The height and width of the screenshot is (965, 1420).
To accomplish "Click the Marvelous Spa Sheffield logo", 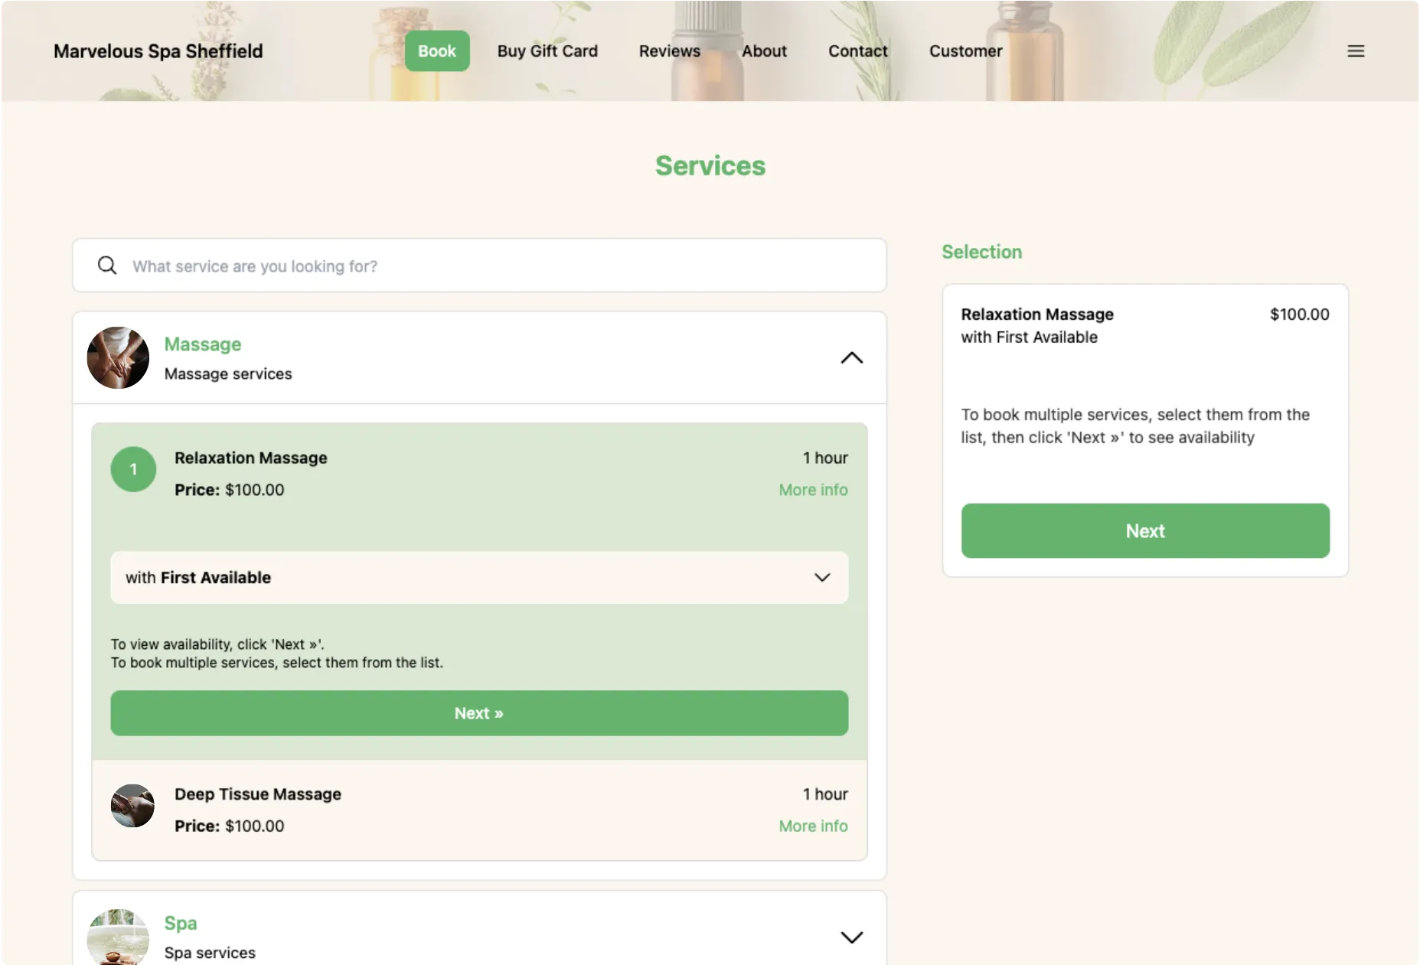I will pyautogui.click(x=158, y=51).
